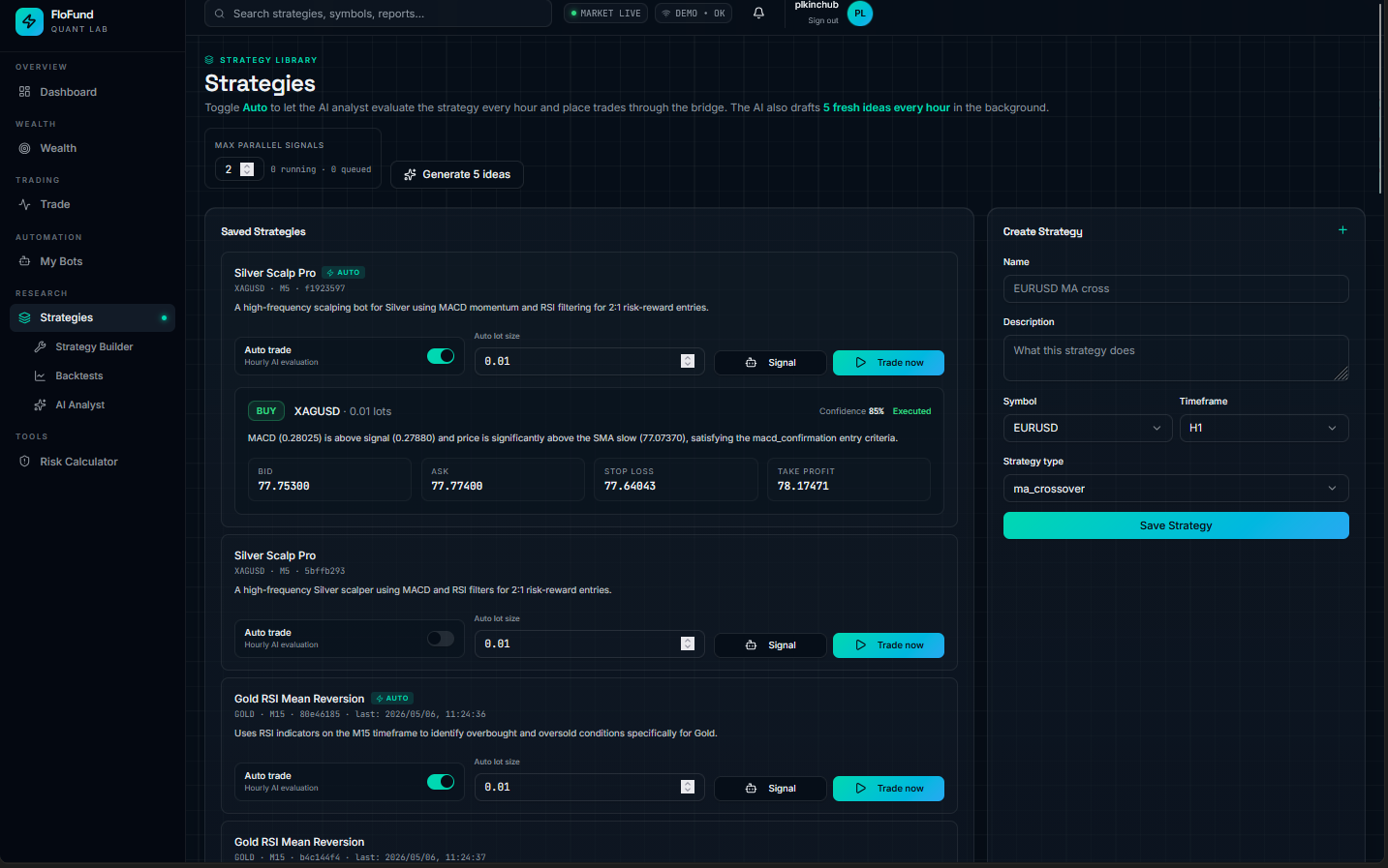1388x868 pixels.
Task: Click the Strategy Library header icon
Action: click(x=209, y=60)
